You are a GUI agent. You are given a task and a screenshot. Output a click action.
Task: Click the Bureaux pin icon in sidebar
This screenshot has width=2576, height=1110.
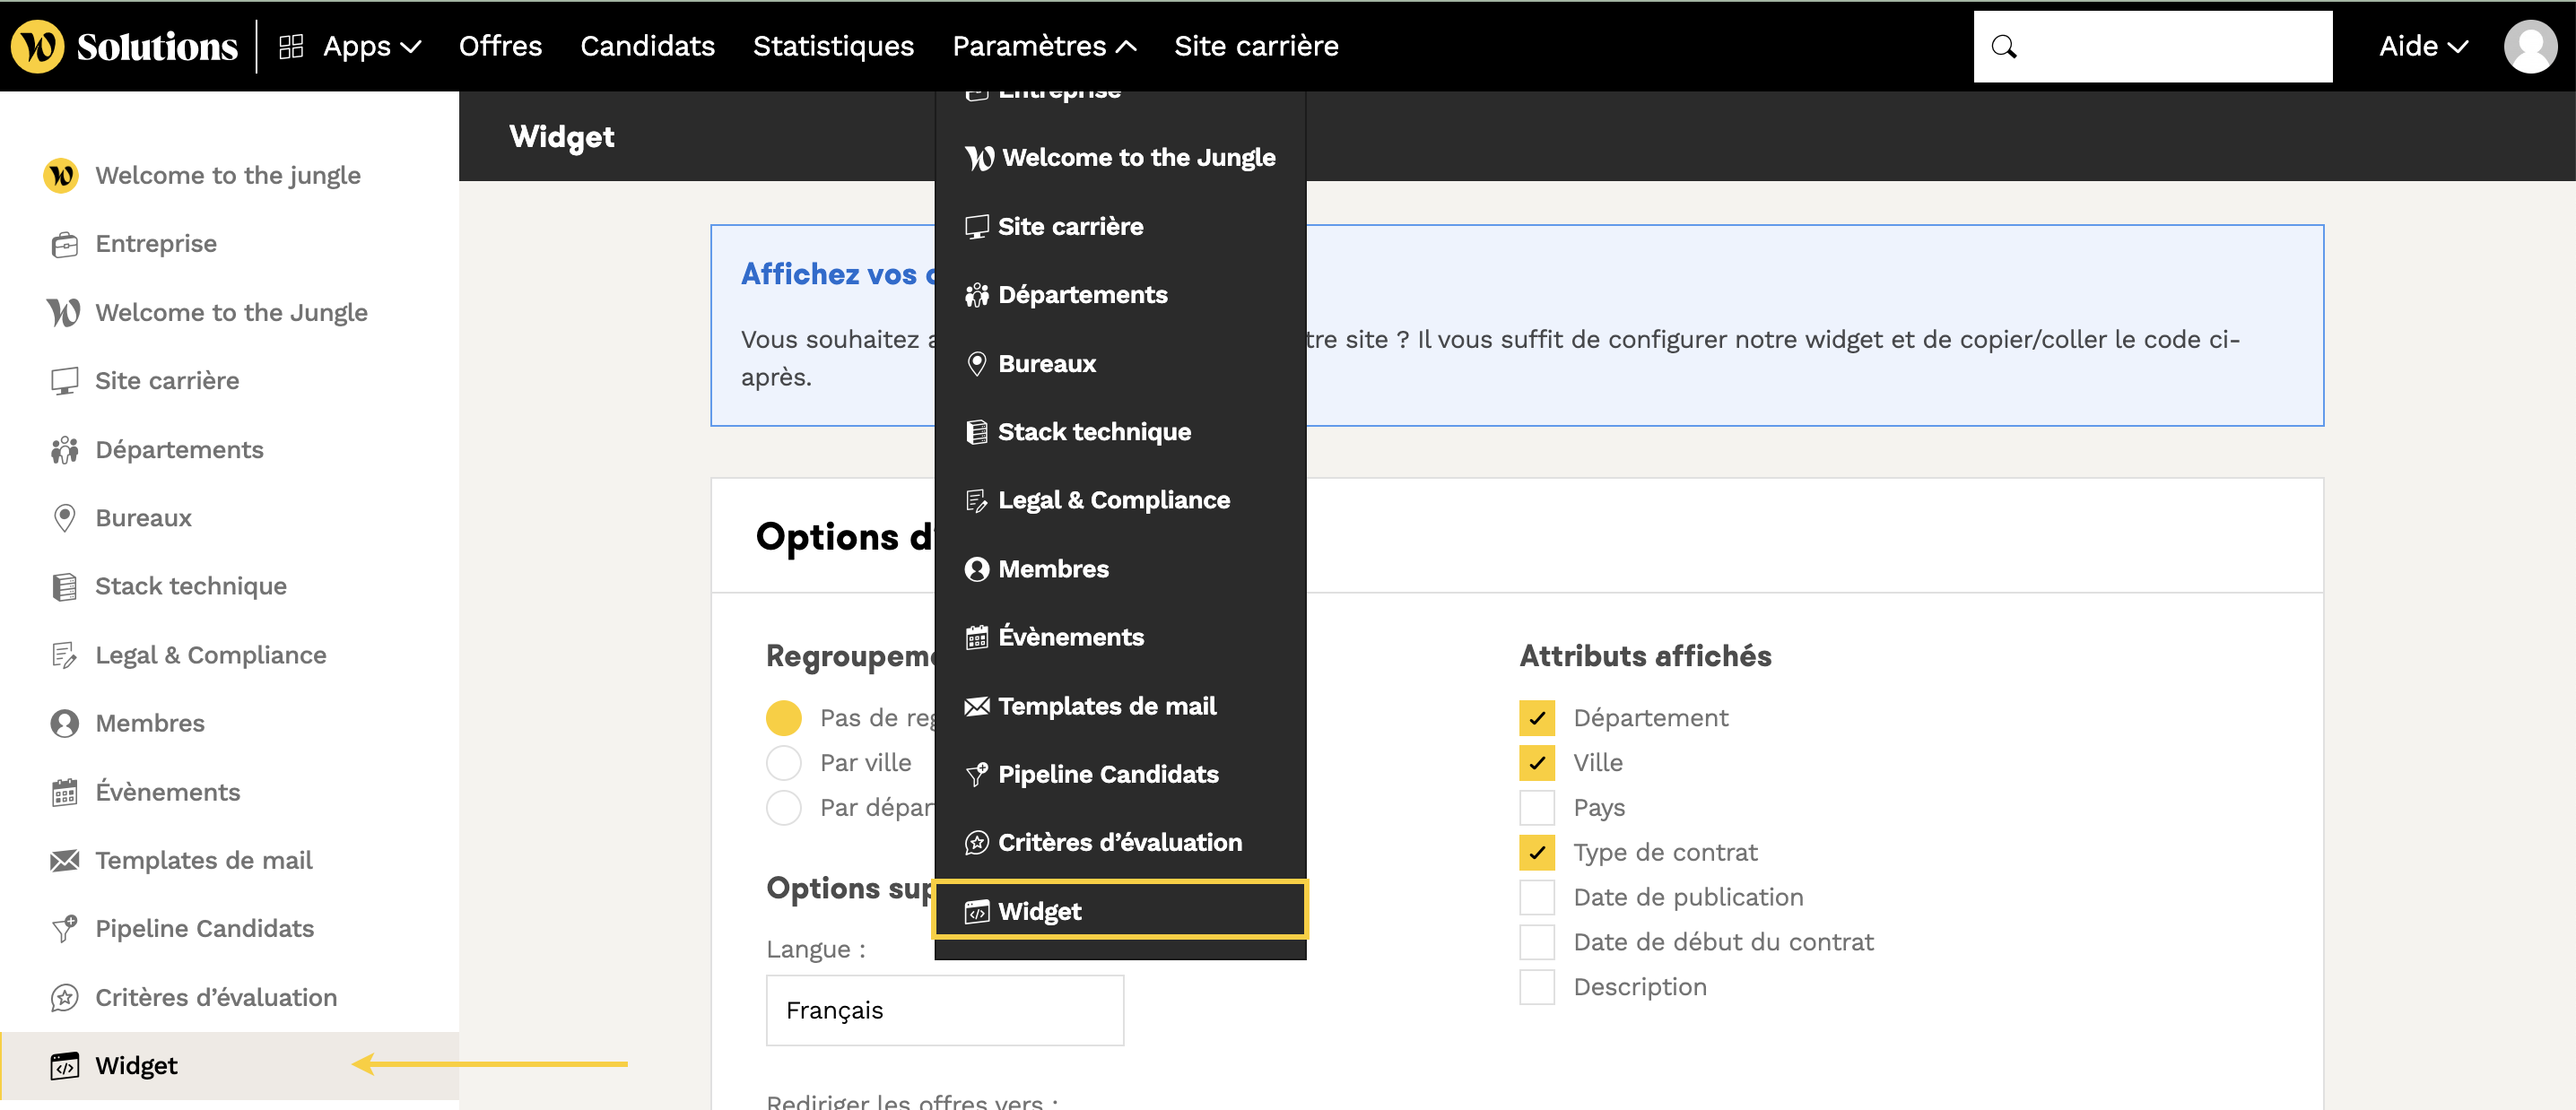pos(64,518)
